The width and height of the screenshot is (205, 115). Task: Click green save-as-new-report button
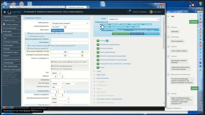(x=121, y=34)
